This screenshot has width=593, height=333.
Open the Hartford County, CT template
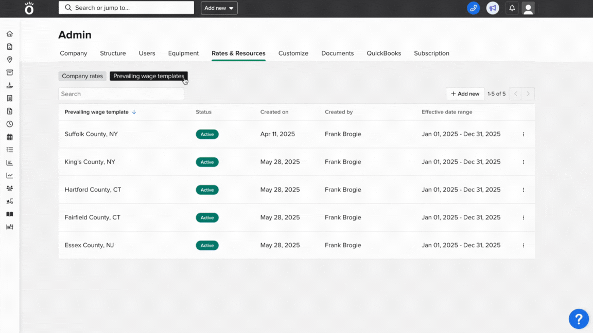click(93, 190)
